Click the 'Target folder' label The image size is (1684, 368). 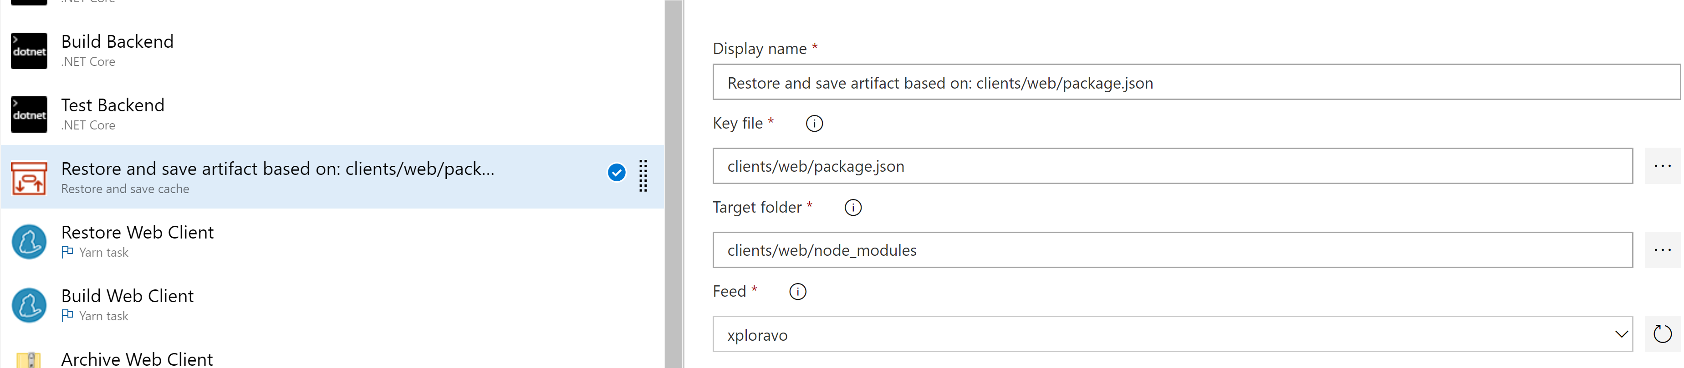coord(756,208)
